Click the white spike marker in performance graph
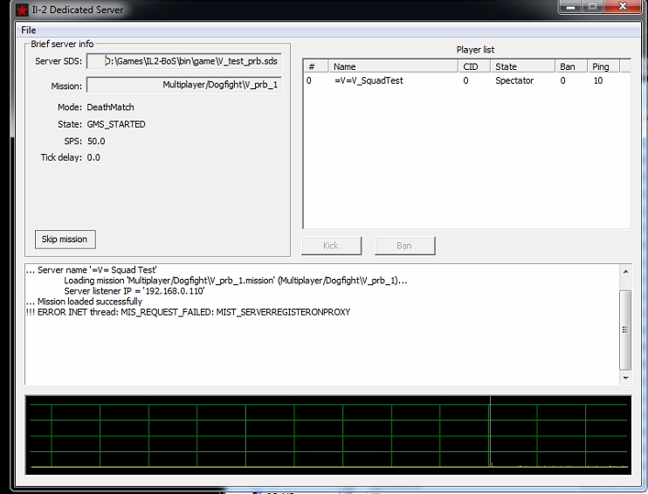This screenshot has width=648, height=494. [491, 432]
